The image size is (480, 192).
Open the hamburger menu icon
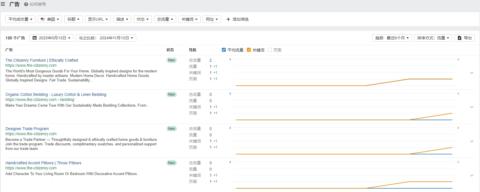pos(3,4)
